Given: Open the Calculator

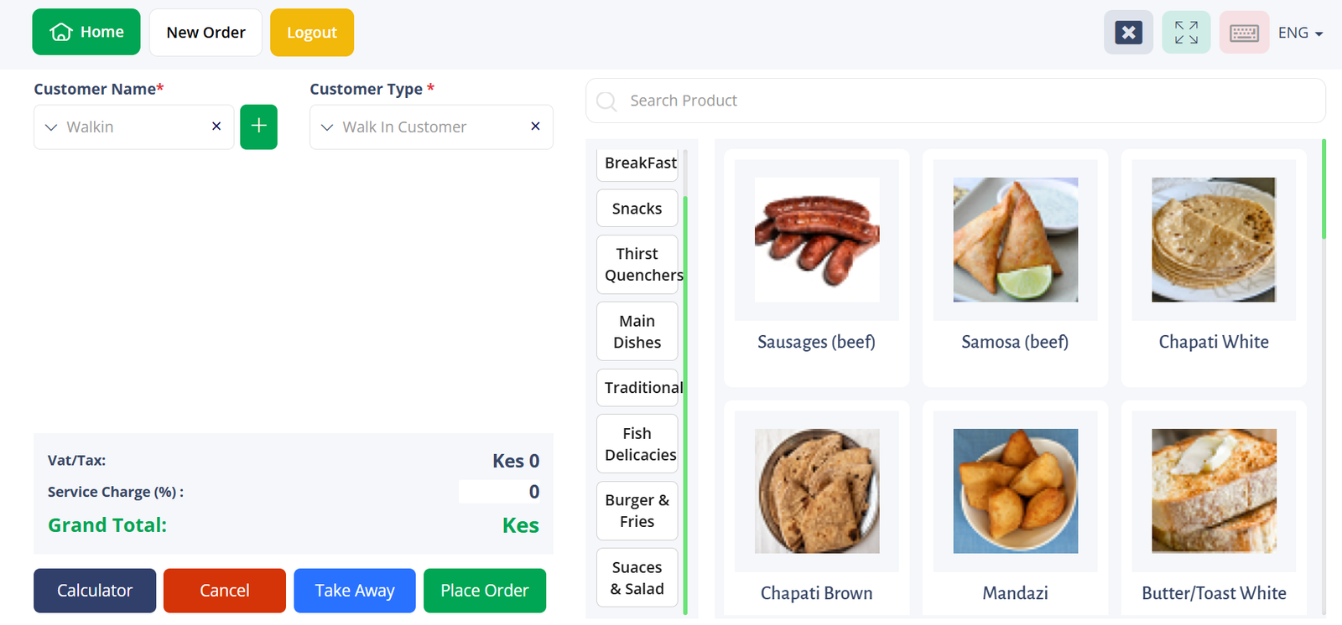Looking at the screenshot, I should [95, 591].
